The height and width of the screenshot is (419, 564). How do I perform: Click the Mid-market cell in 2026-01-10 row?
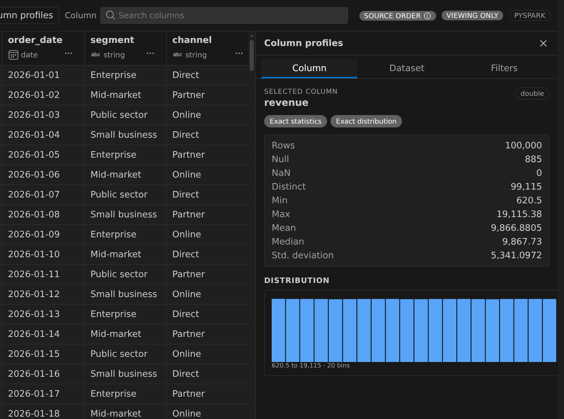[x=126, y=254]
